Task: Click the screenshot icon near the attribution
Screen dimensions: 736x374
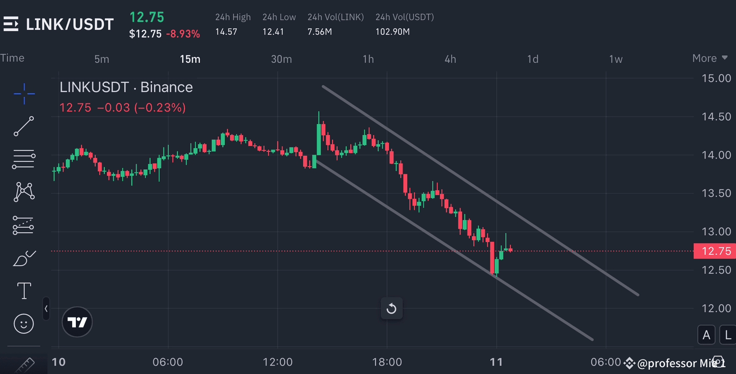Action: point(719,362)
